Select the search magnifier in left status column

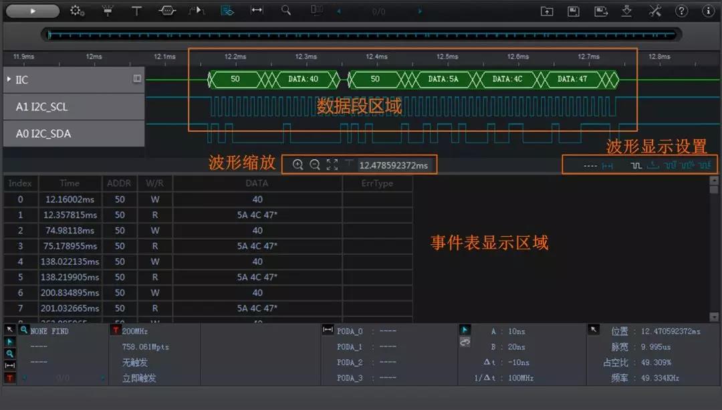[9, 354]
